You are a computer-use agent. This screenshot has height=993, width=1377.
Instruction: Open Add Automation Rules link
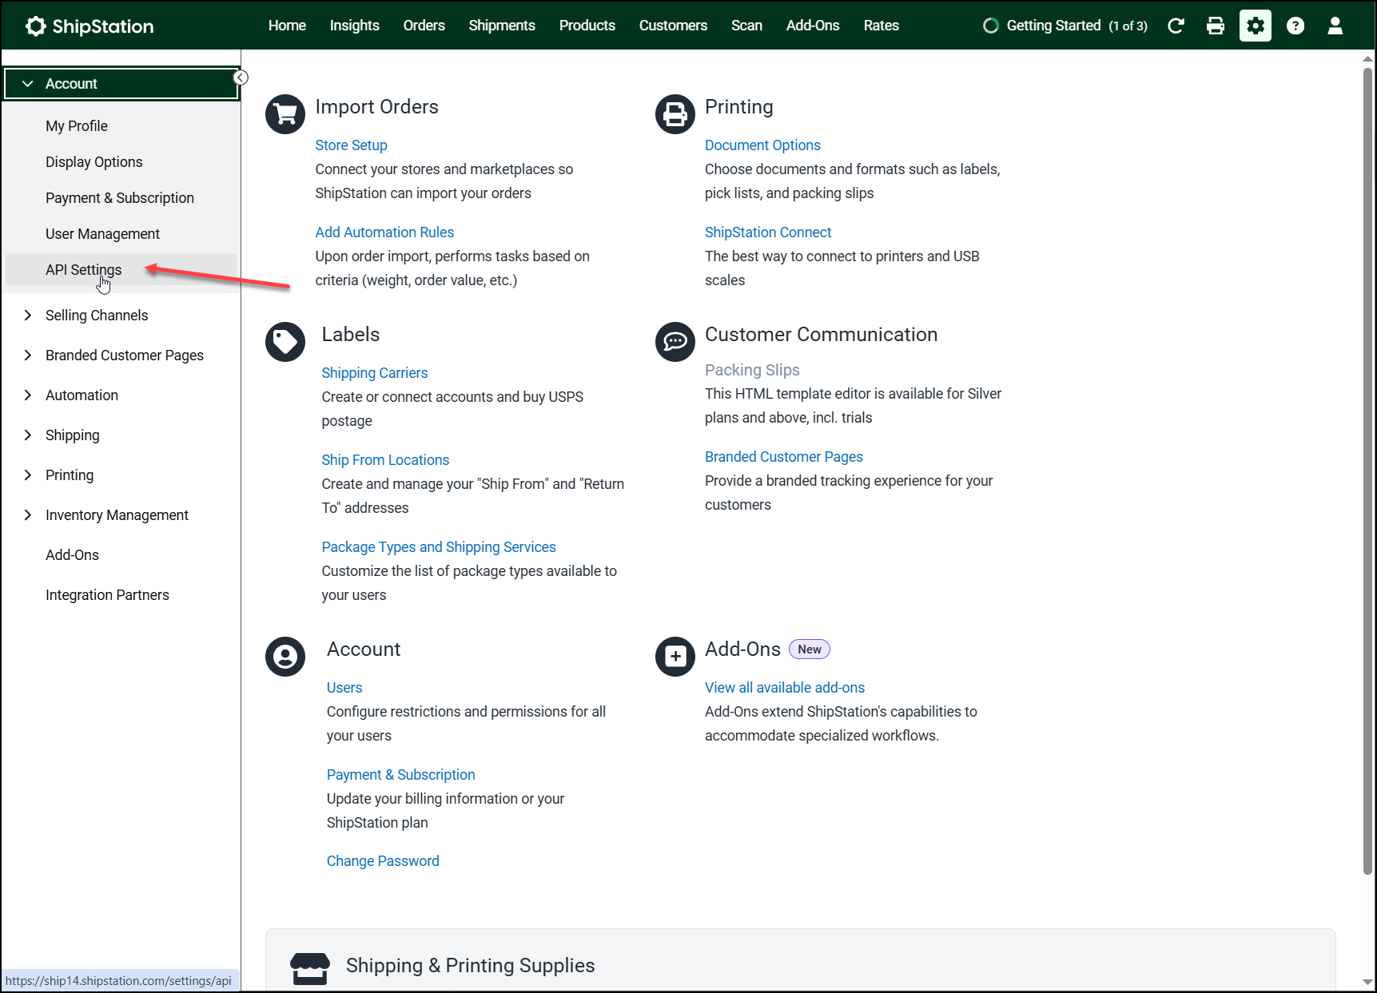pyautogui.click(x=384, y=232)
